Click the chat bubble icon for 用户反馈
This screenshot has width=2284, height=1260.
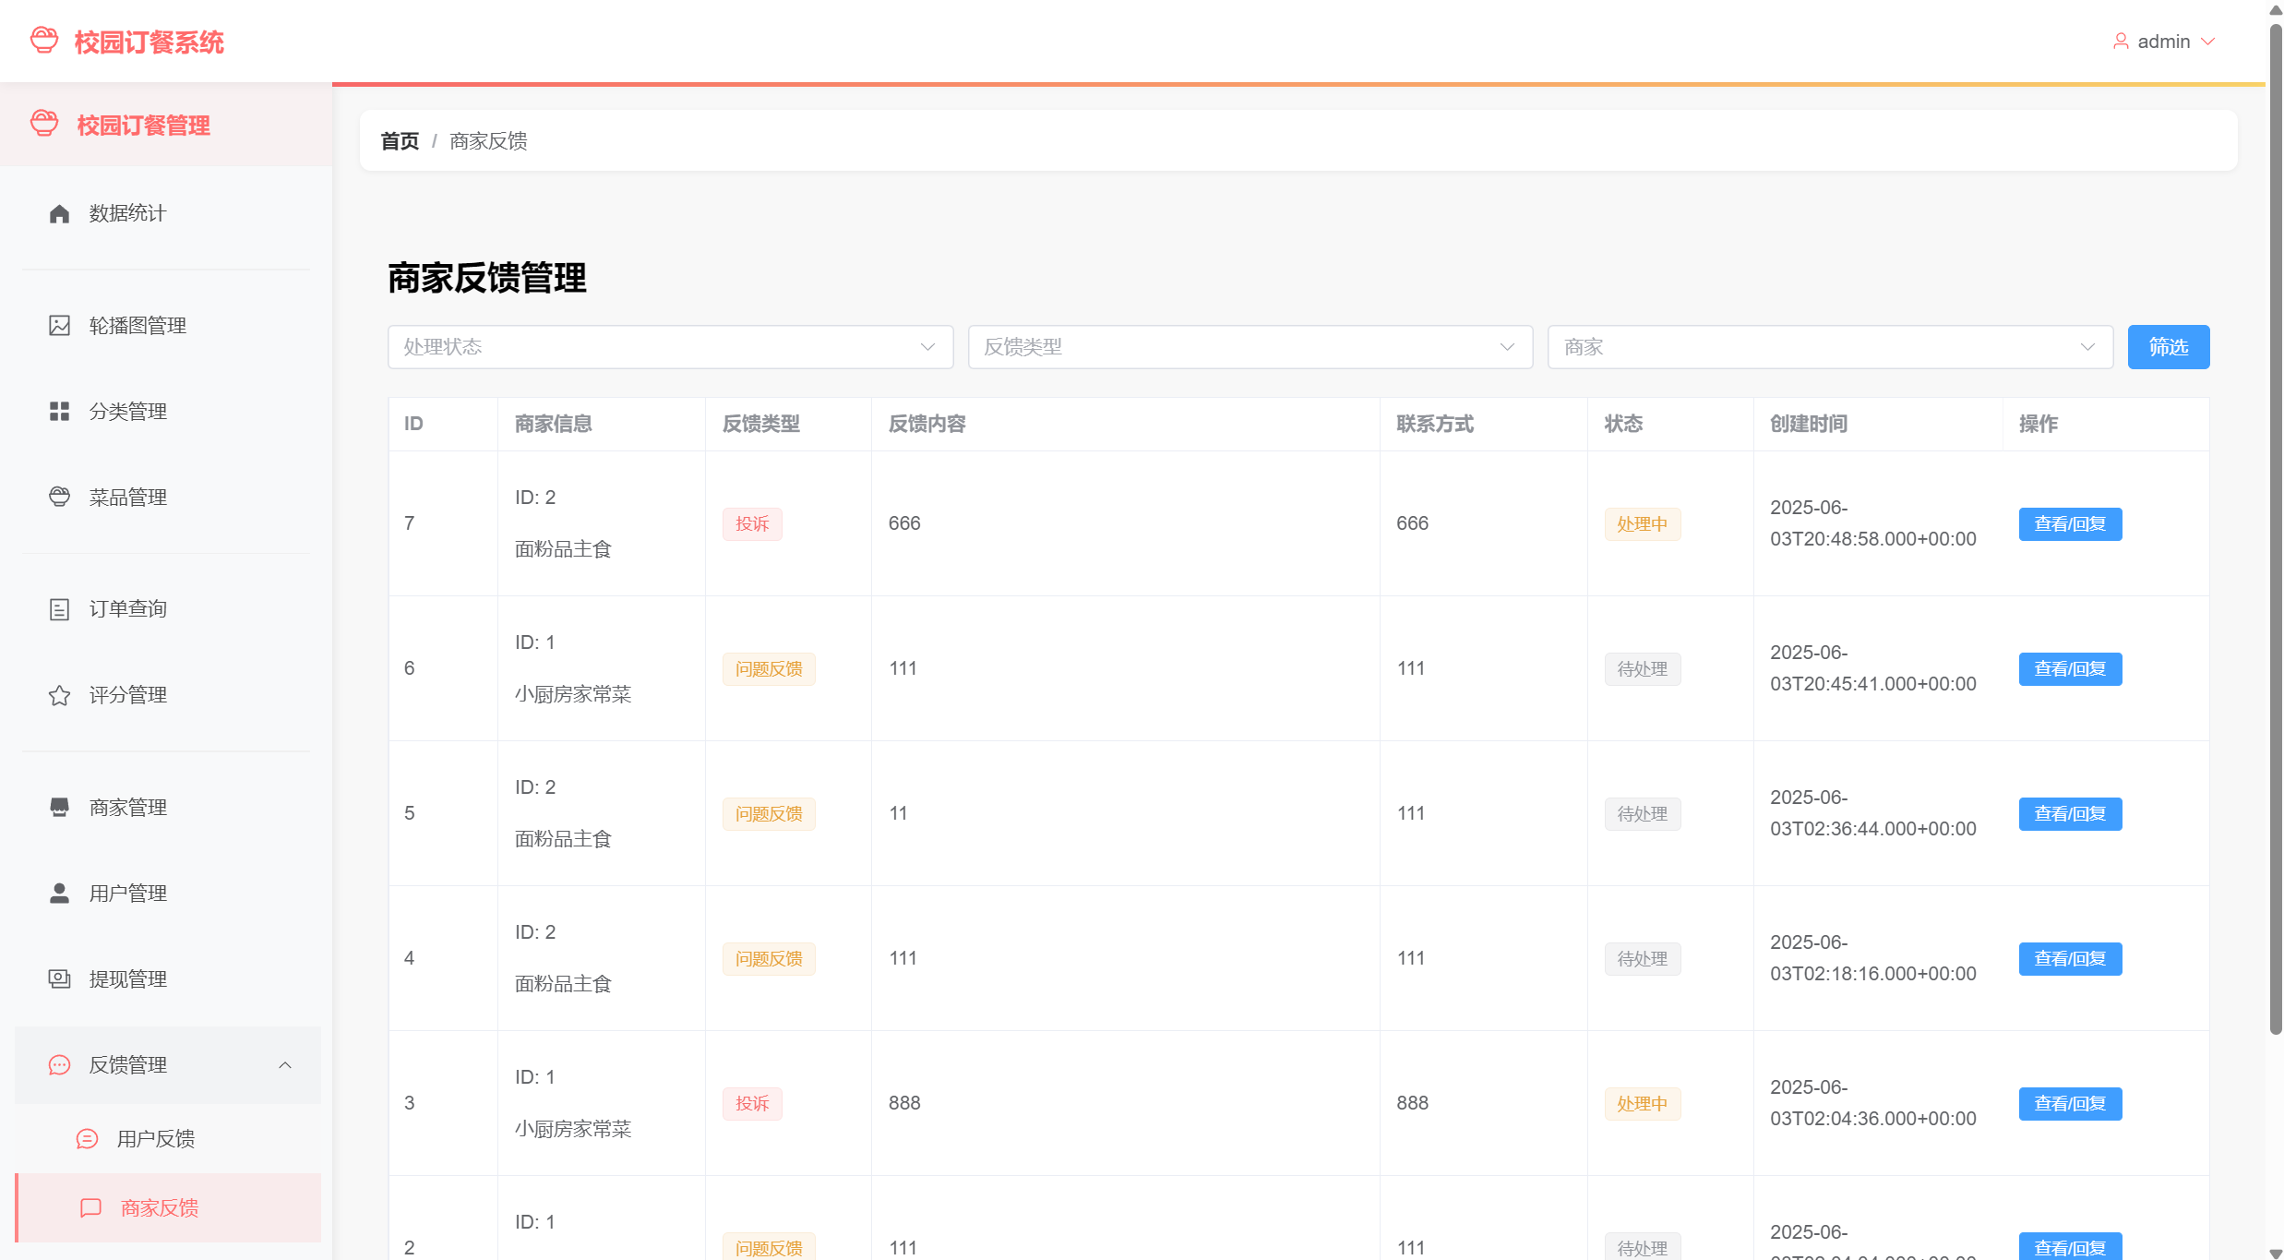click(87, 1139)
